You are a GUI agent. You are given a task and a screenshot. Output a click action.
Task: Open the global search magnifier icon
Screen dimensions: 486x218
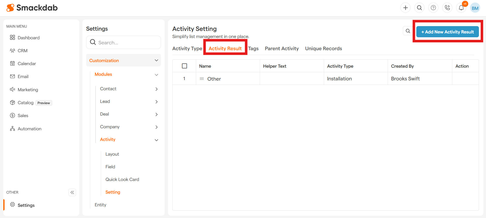[x=419, y=8]
